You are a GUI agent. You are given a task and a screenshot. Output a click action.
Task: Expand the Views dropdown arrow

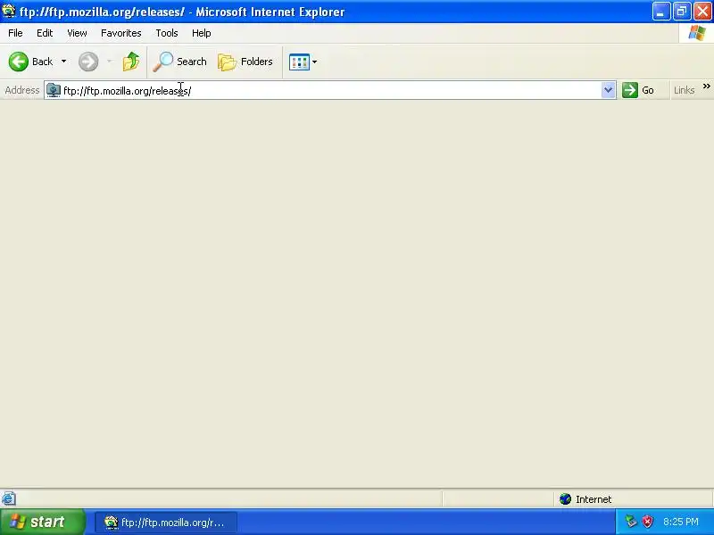point(315,62)
